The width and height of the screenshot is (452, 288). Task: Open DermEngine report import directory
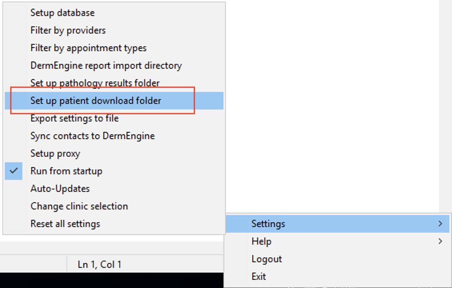106,66
